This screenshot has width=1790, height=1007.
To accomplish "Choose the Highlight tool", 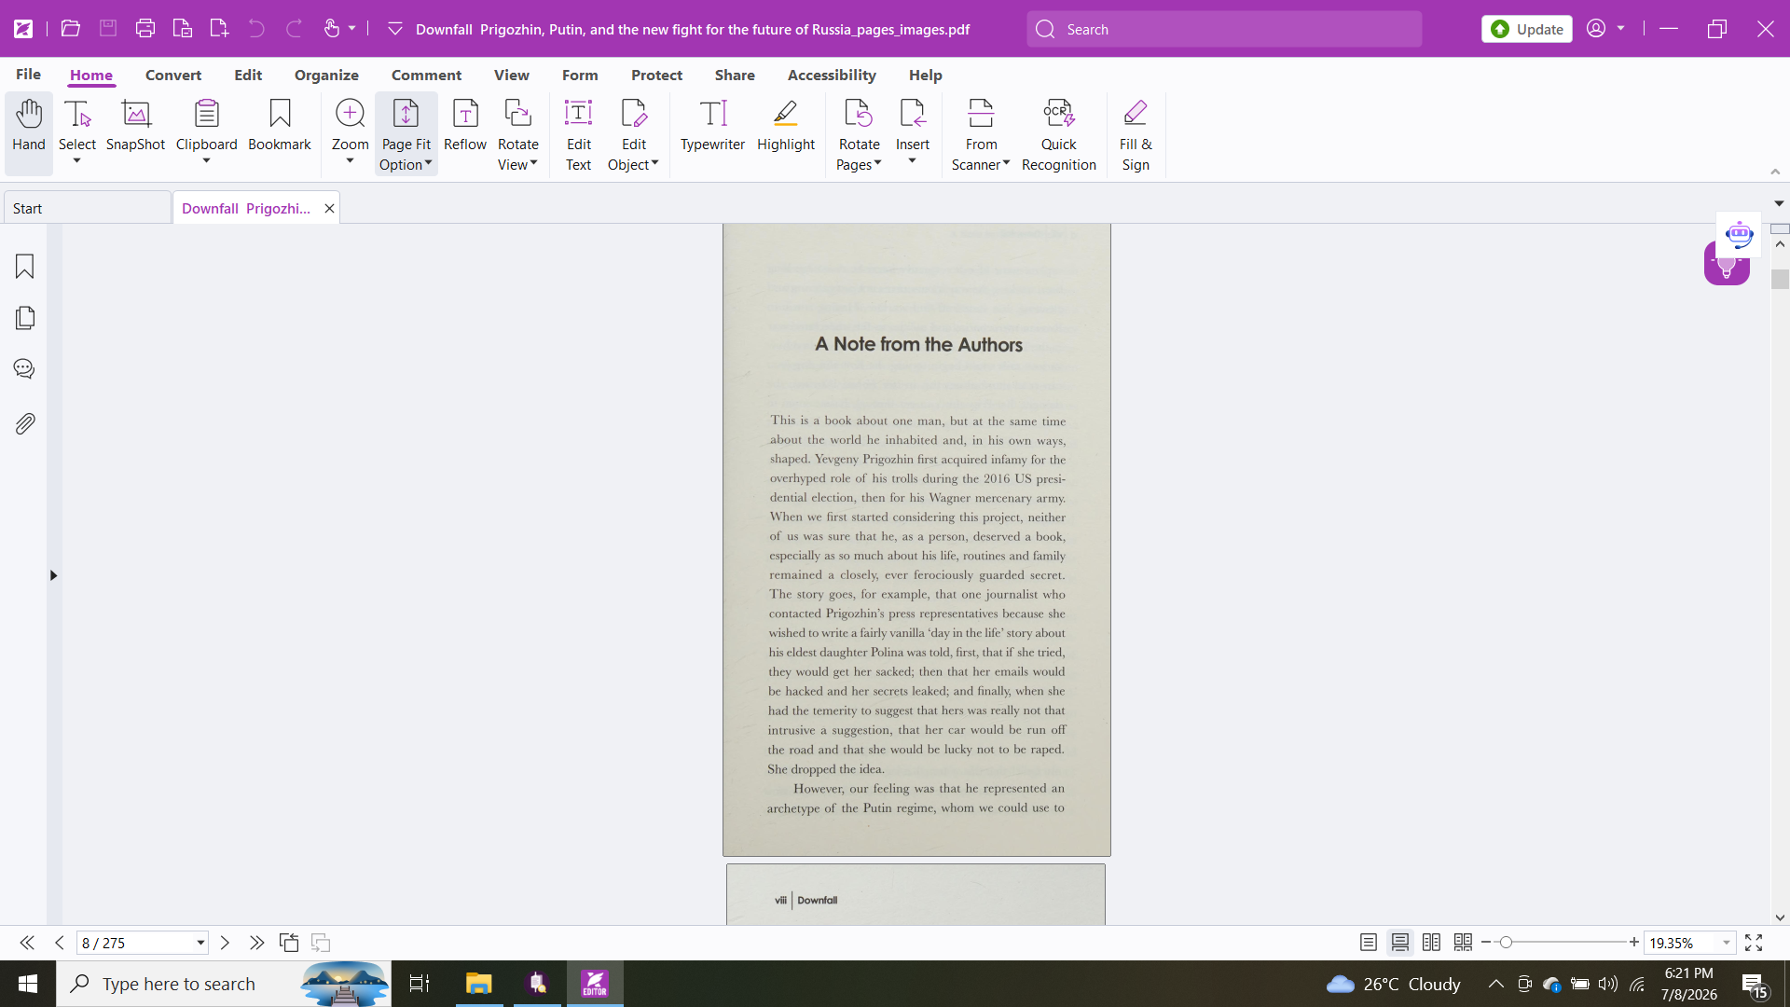I will coord(785,125).
